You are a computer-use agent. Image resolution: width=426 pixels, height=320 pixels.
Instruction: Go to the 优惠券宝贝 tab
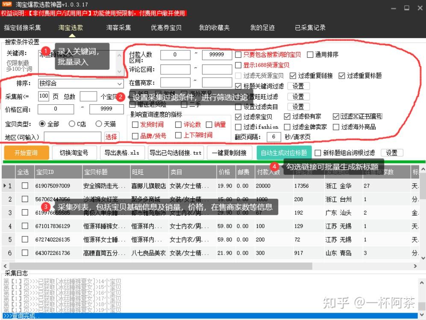tap(166, 27)
